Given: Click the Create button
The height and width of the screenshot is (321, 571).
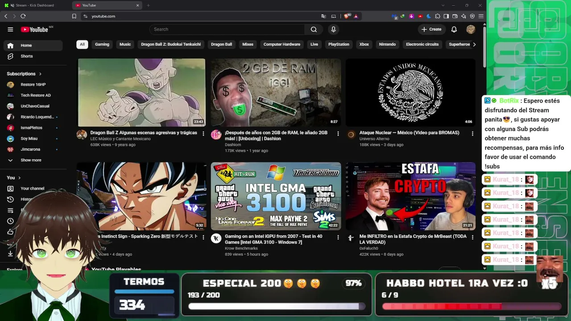Looking at the screenshot, I should pos(431,29).
